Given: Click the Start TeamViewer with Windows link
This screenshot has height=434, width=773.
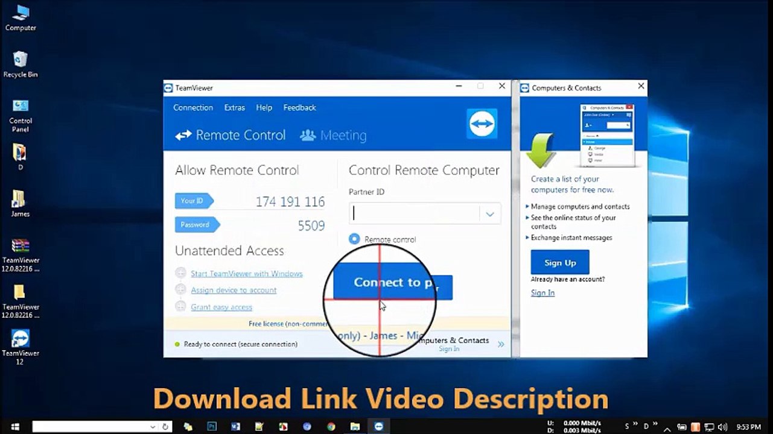Looking at the screenshot, I should (x=247, y=273).
